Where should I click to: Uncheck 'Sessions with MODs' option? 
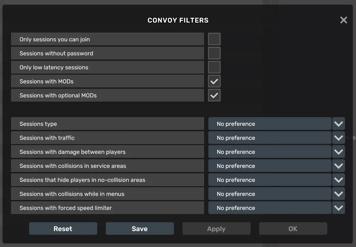pyautogui.click(x=214, y=81)
